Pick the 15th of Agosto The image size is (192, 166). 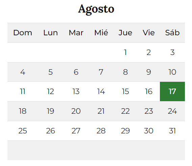(x=125, y=91)
